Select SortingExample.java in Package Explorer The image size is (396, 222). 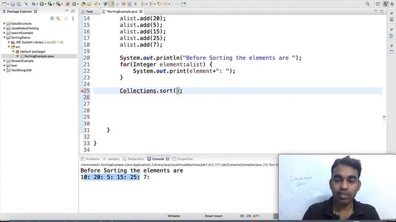tap(39, 56)
